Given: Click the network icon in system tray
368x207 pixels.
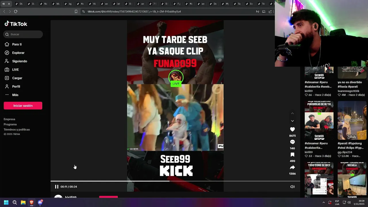Looking at the screenshot, I should click(344, 202).
